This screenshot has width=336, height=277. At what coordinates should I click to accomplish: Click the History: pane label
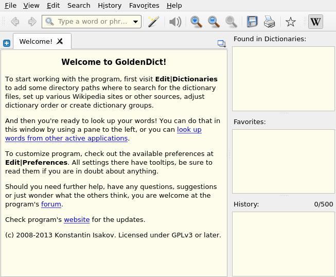click(x=246, y=204)
